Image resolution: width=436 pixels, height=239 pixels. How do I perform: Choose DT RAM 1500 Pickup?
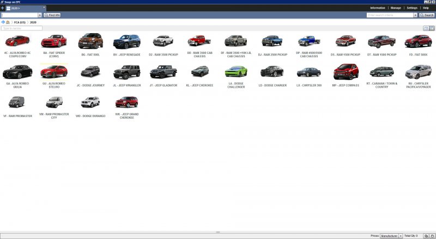pos(382,45)
